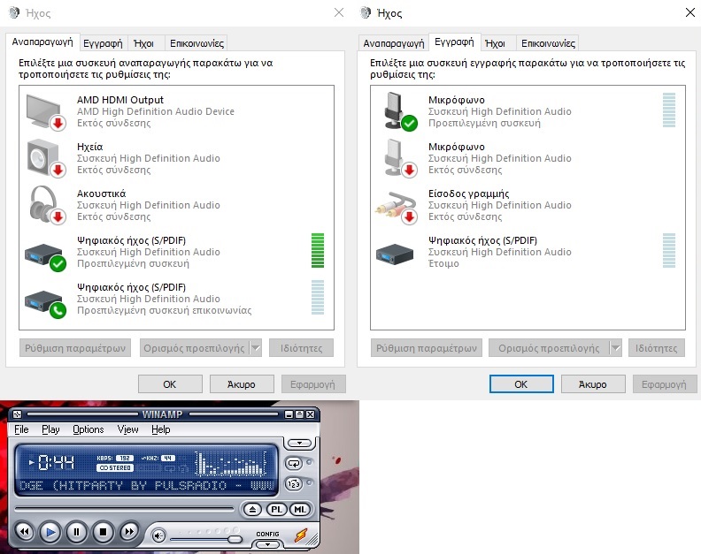Mute using the Winamp speaker icon

point(158,535)
